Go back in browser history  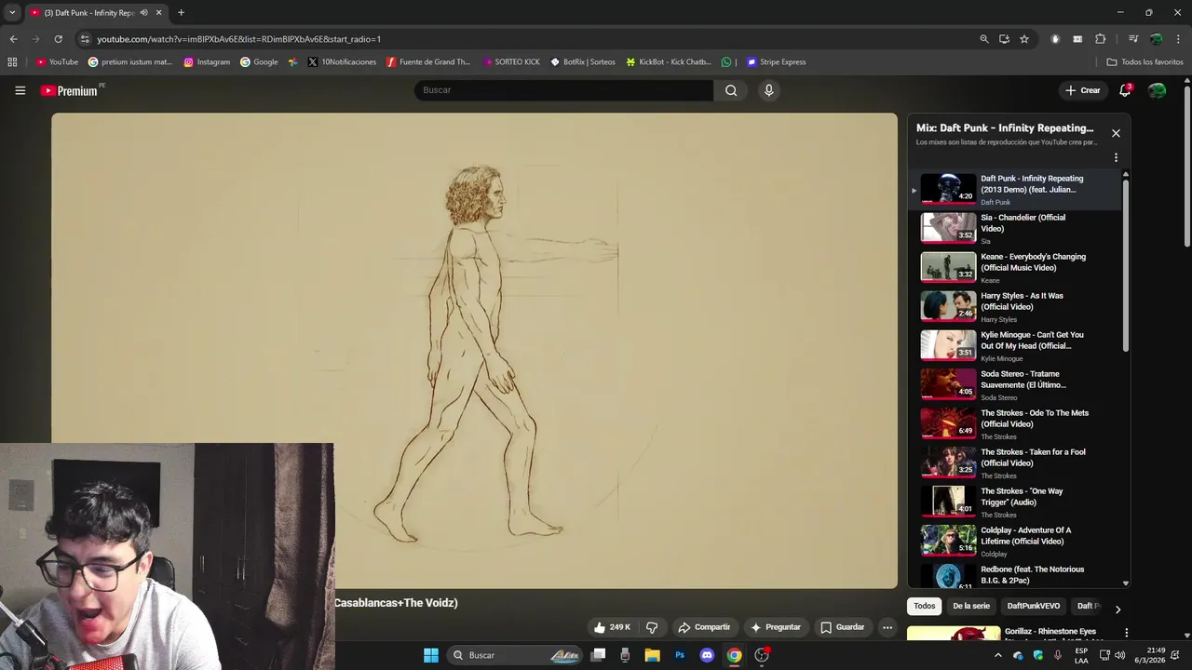click(13, 39)
